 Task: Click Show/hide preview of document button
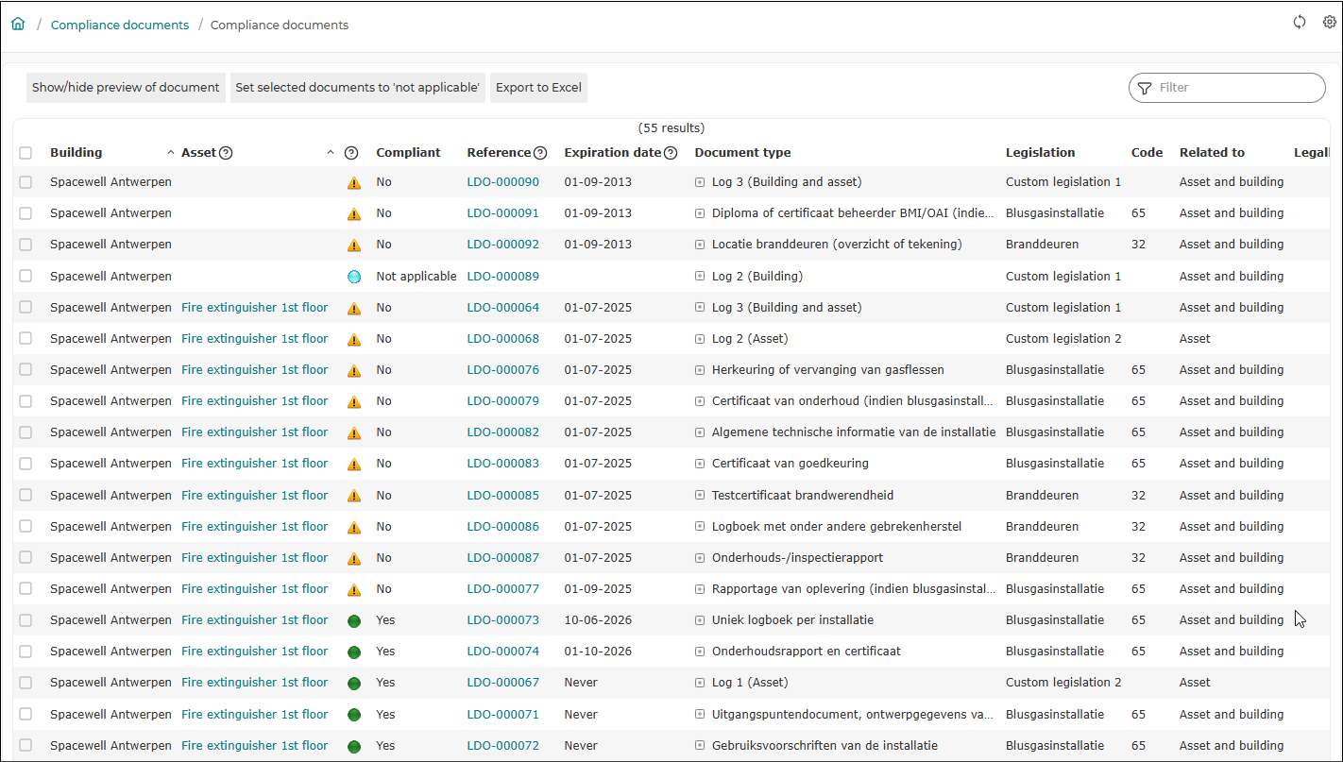pyautogui.click(x=126, y=87)
